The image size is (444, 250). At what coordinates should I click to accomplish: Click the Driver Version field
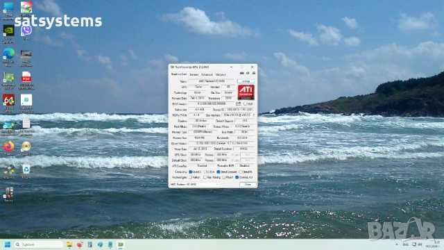(x=221, y=144)
